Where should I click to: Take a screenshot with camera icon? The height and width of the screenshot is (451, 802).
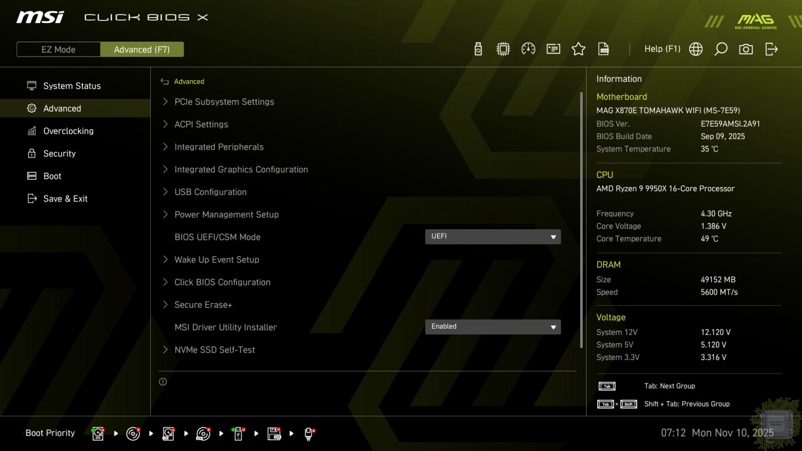(x=746, y=49)
